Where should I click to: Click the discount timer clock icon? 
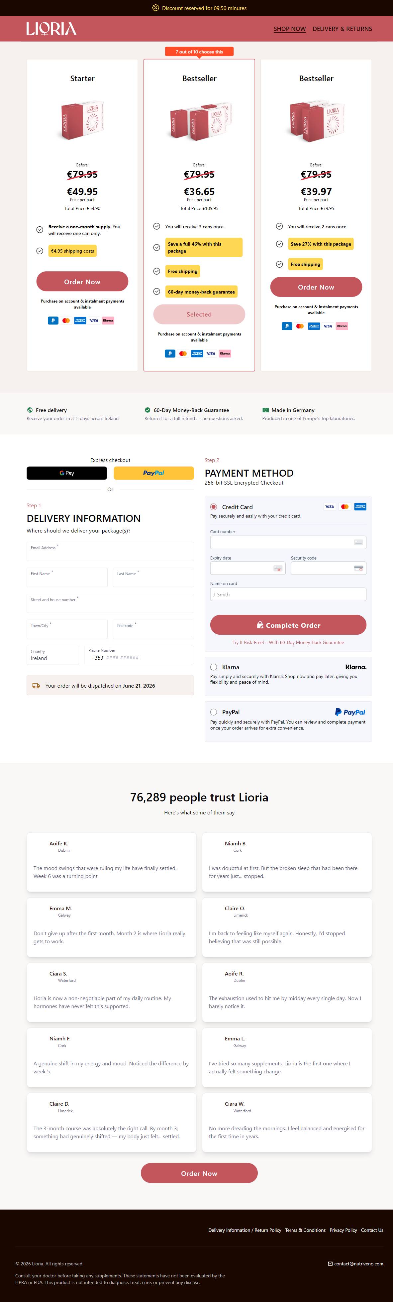155,8
